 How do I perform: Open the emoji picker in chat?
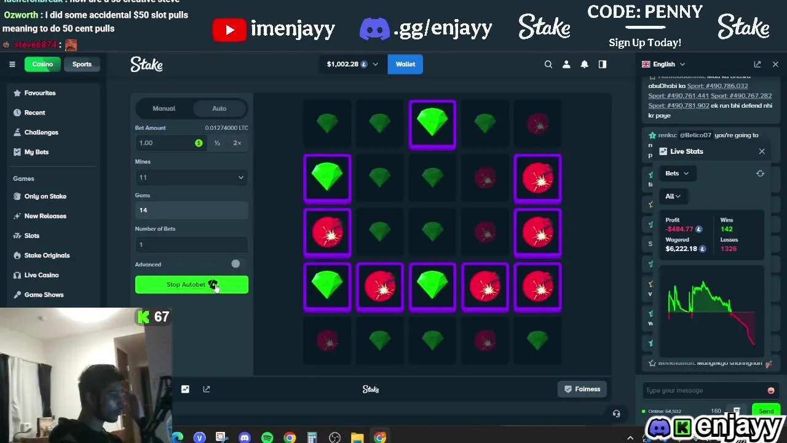[x=771, y=390]
